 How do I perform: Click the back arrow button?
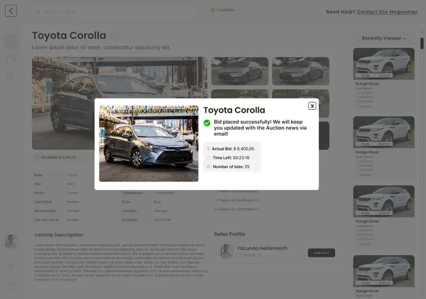pyautogui.click(x=11, y=11)
